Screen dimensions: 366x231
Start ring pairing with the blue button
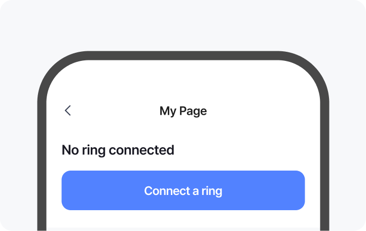pyautogui.click(x=183, y=190)
